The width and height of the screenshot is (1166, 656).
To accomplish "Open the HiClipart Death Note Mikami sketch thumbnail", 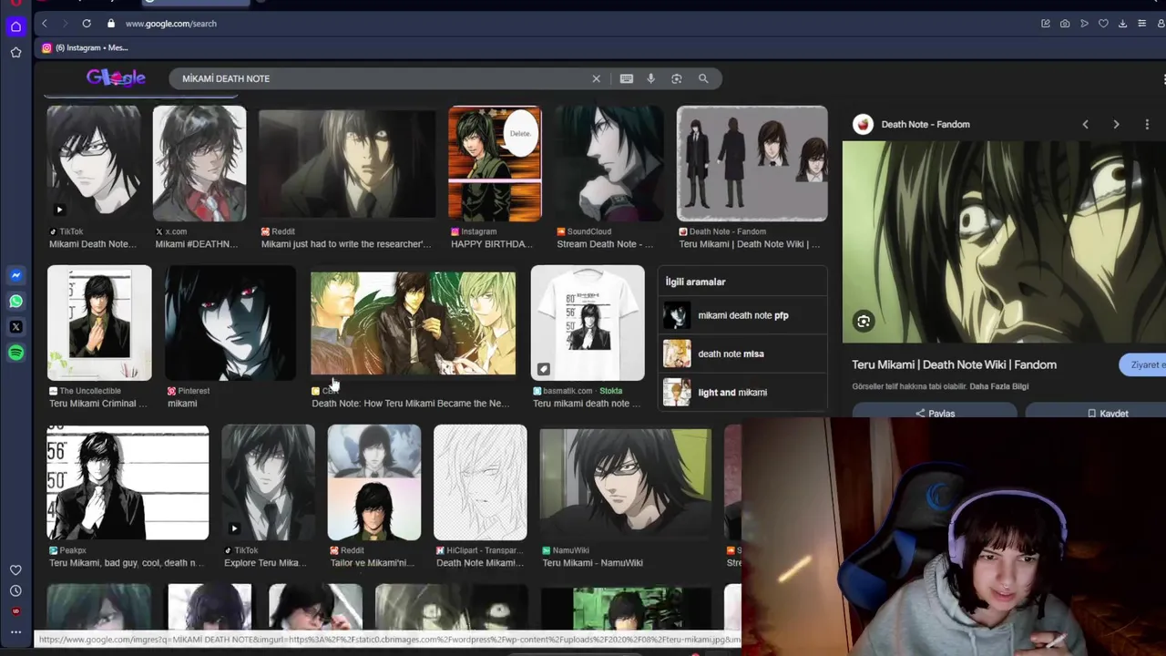I will pyautogui.click(x=480, y=483).
